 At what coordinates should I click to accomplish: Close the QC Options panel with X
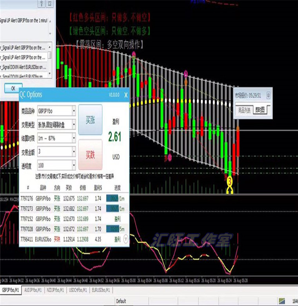tap(125, 95)
